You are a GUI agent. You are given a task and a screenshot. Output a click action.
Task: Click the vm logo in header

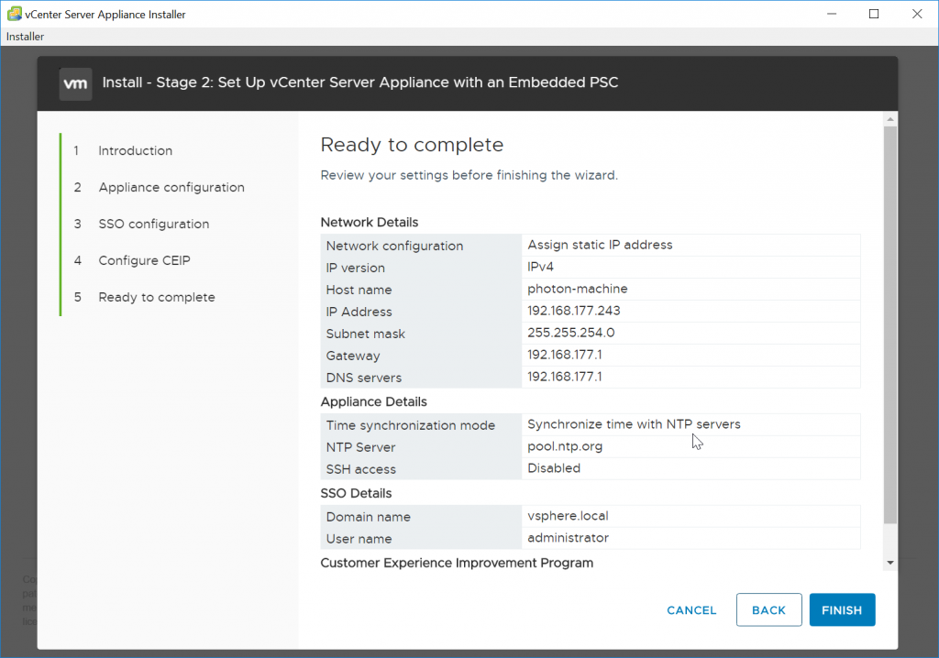point(75,83)
